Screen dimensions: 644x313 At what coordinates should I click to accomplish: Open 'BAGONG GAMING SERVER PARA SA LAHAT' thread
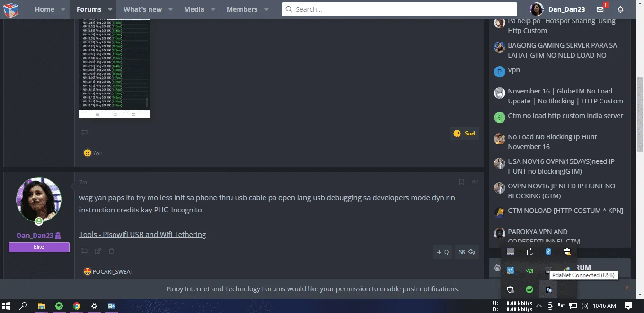563,50
